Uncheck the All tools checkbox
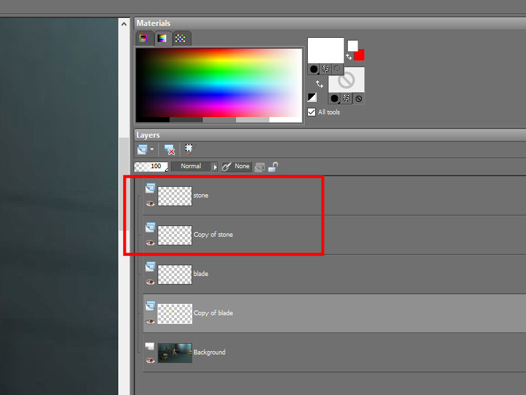 click(x=312, y=112)
